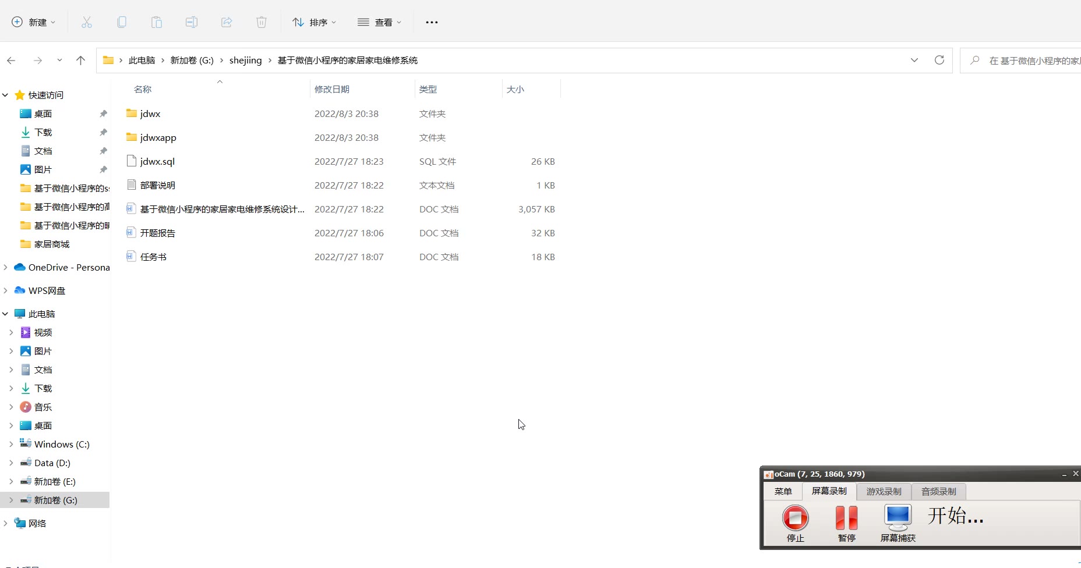Open the 查看 view dropdown
Image resolution: width=1081 pixels, height=568 pixels.
380,22
